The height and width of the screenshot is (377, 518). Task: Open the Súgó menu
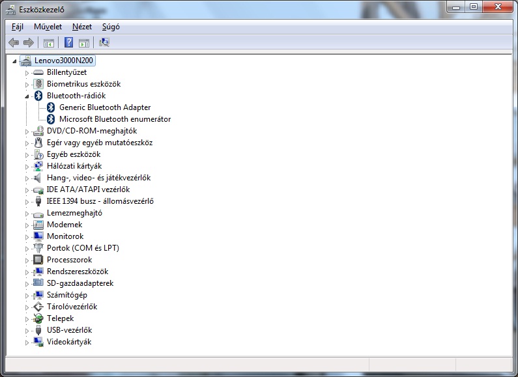click(111, 27)
